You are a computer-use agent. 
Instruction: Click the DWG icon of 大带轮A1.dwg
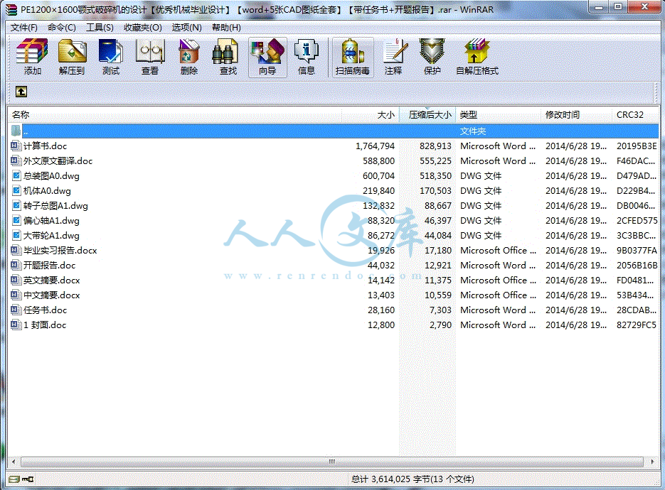pyautogui.click(x=16, y=236)
